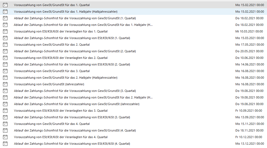Click calendar icon for Vorauszahlung GewSt/GrundSt (Jahreszahler)

point(5,84)
